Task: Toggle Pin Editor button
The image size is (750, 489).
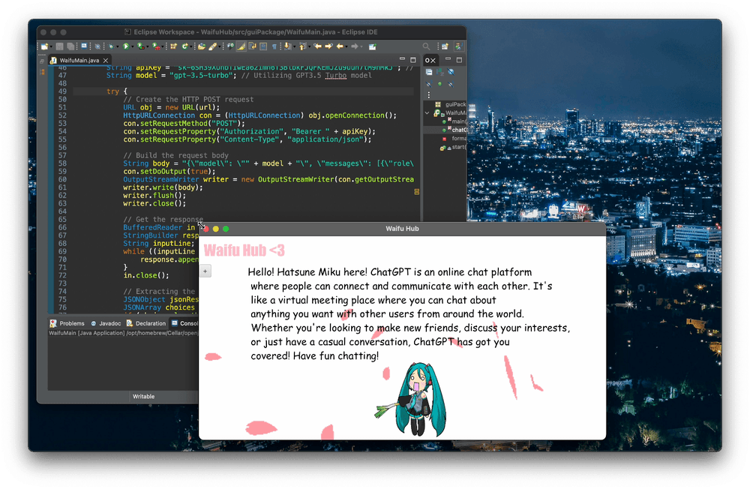Action: coord(373,46)
